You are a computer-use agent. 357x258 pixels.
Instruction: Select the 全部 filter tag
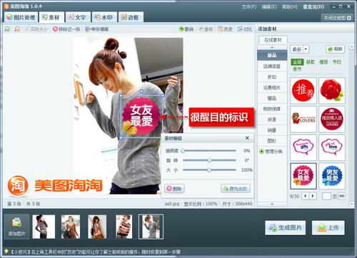point(297,62)
